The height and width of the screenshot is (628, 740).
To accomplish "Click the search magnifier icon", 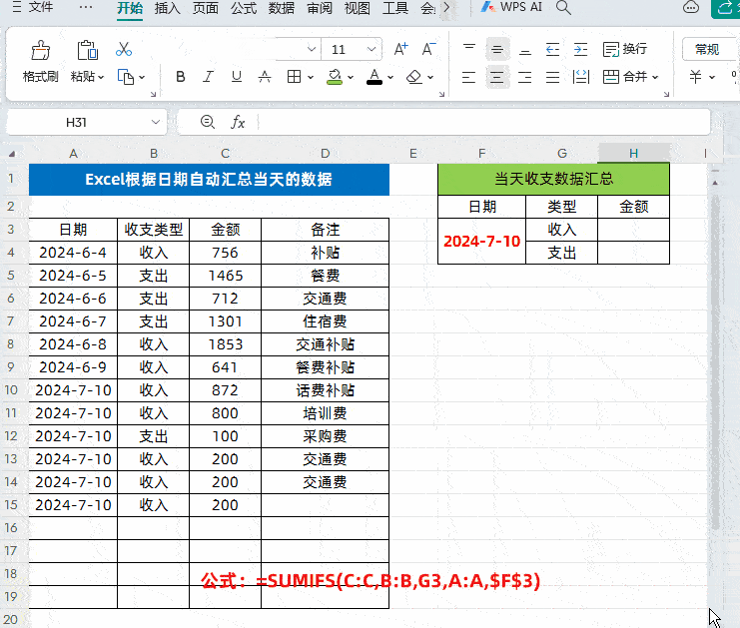I will pos(563,8).
